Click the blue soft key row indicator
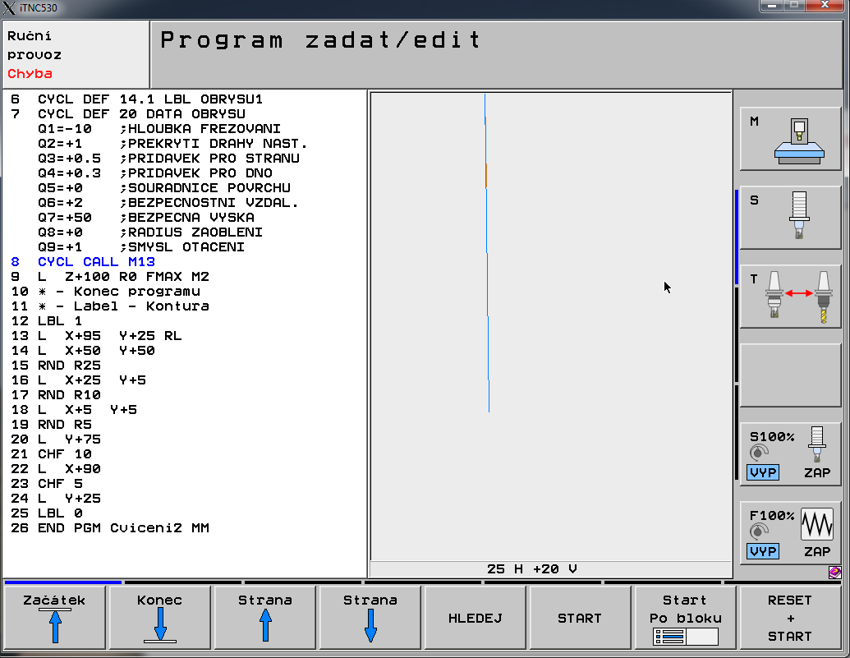Screen dimensions: 850x658 point(62,582)
